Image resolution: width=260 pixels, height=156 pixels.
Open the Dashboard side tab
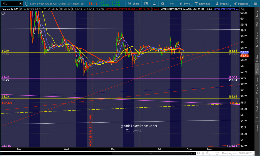(x=257, y=105)
